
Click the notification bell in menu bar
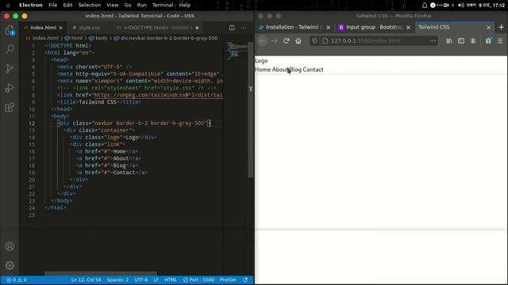coord(425,6)
